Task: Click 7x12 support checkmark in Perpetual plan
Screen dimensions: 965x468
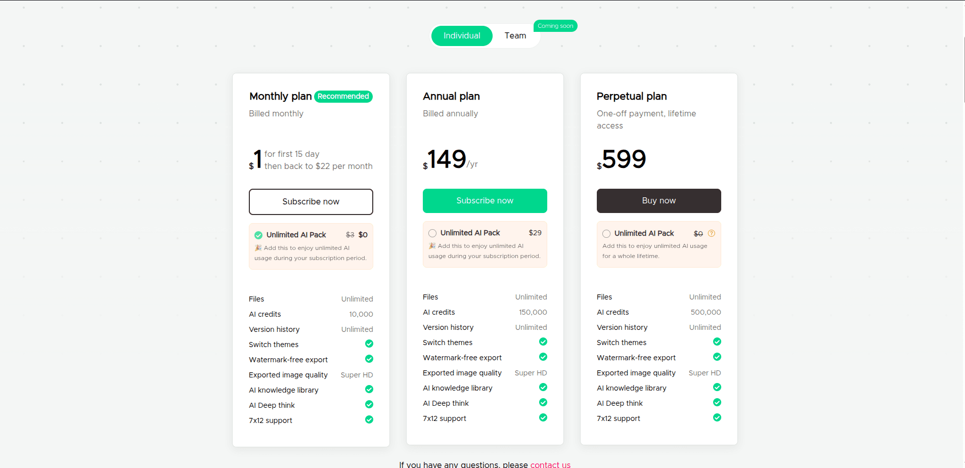Action: point(717,417)
